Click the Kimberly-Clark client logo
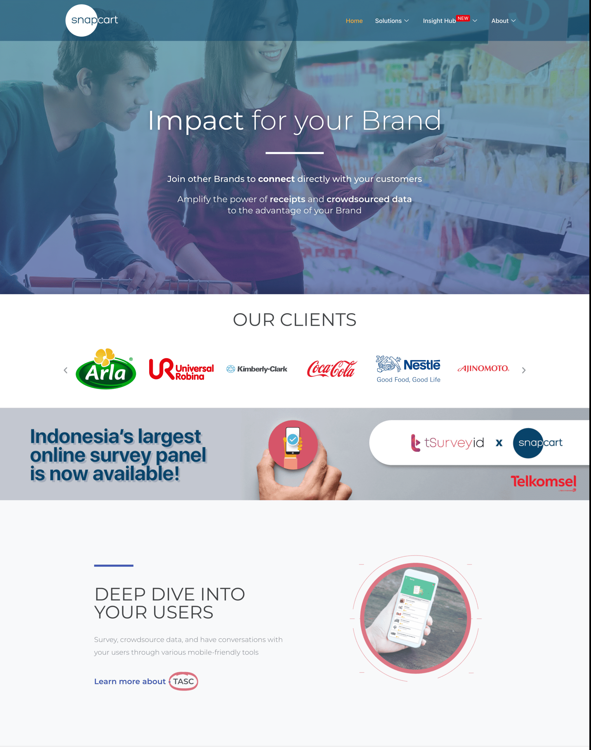 [x=258, y=368]
